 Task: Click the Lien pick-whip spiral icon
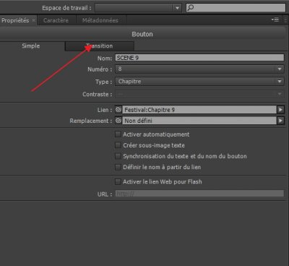118,110
